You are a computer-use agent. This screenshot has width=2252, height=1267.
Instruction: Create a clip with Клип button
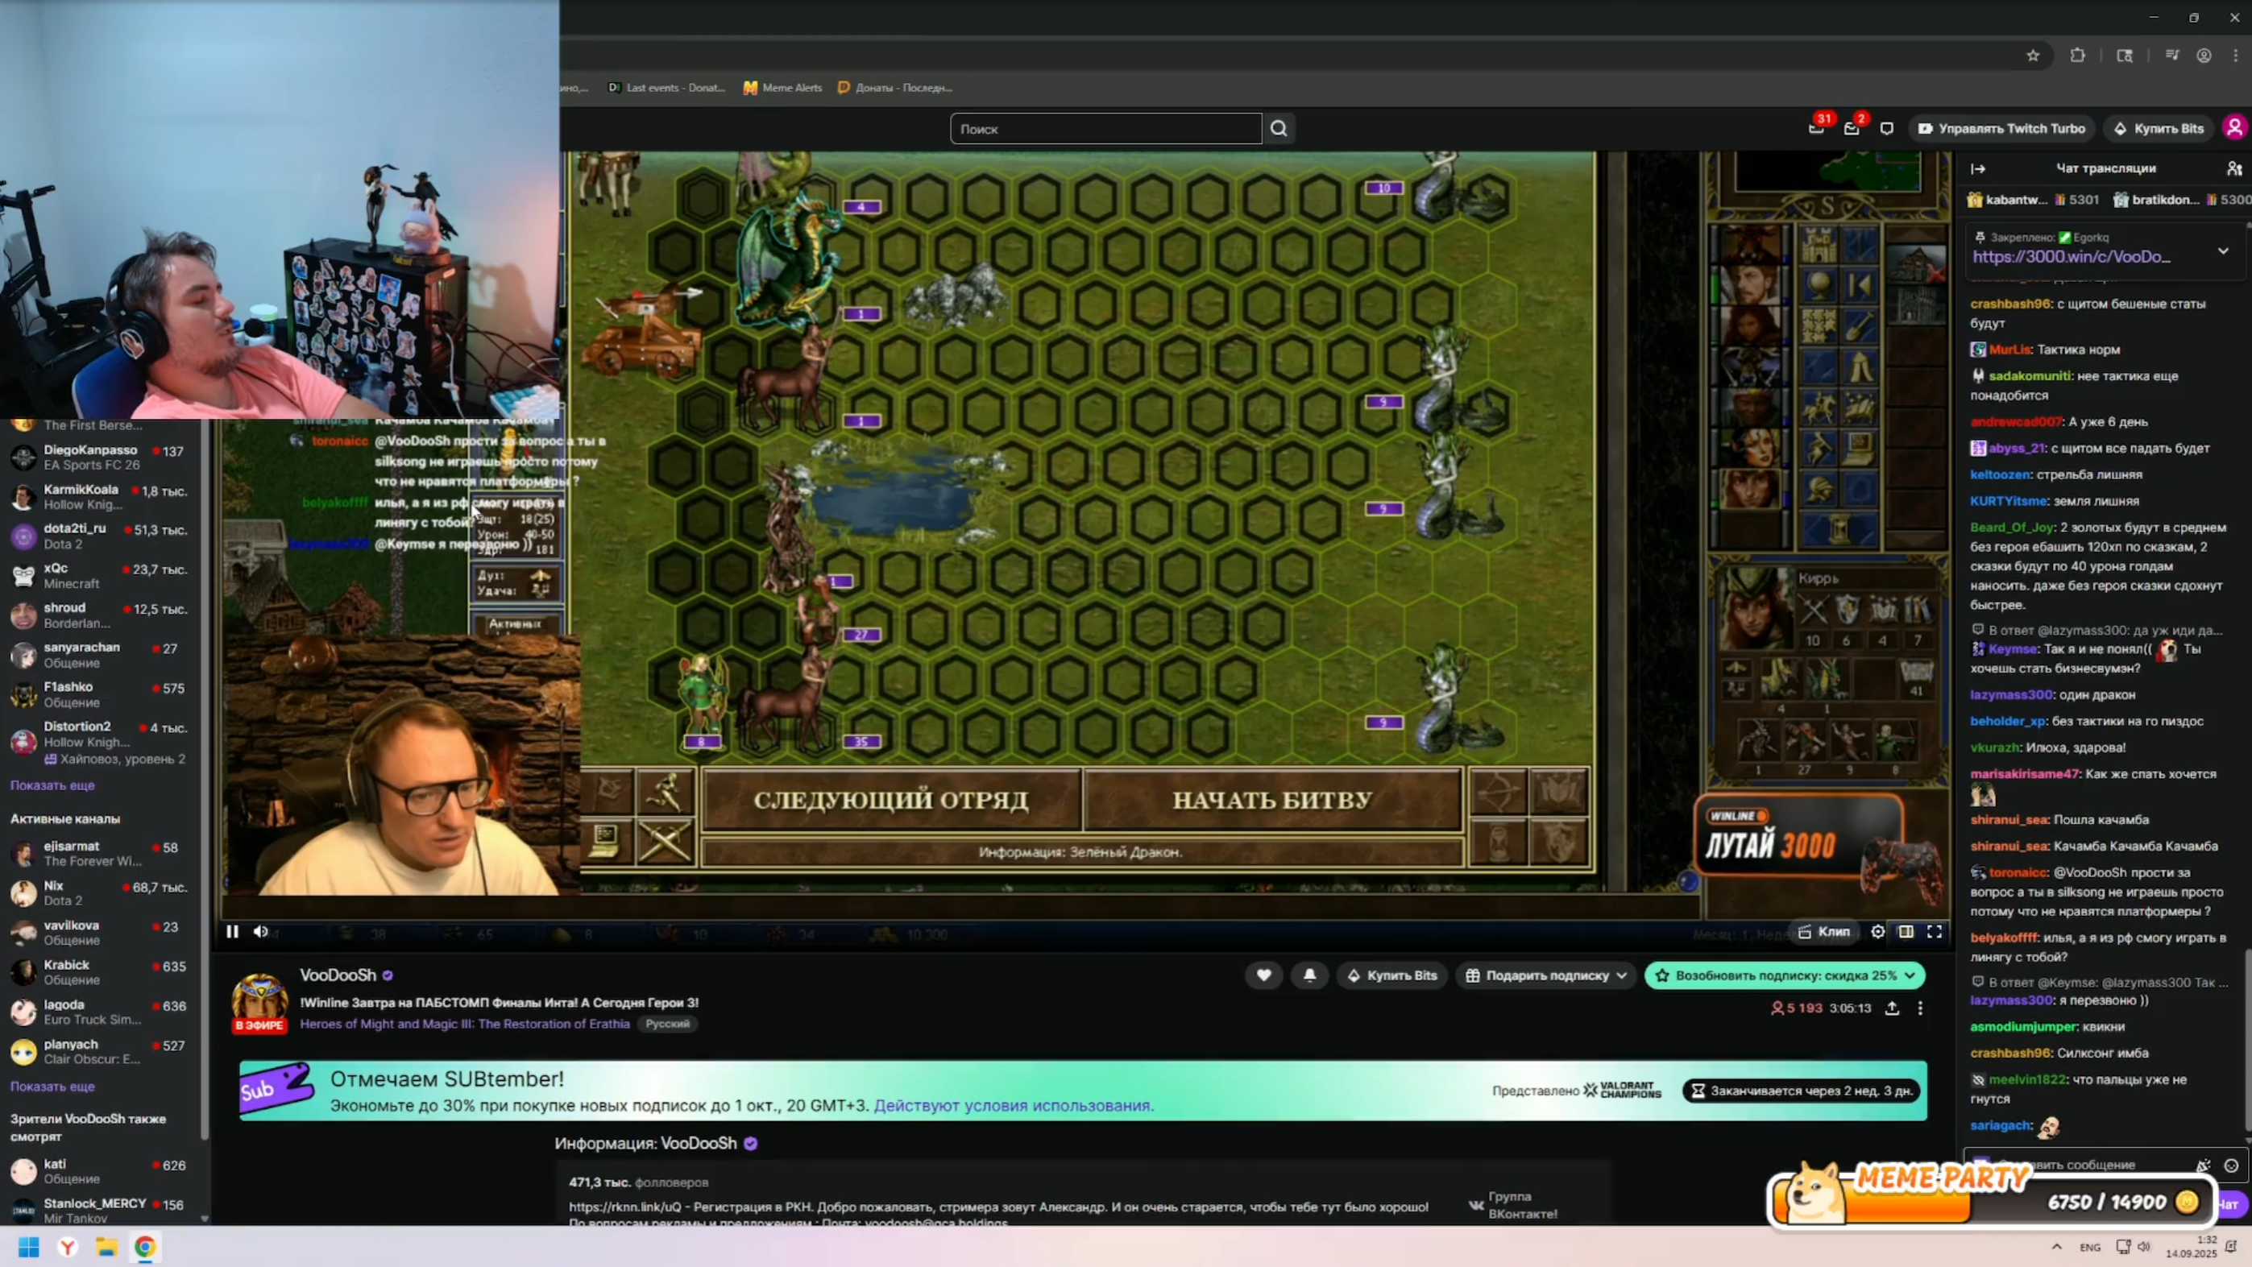tap(1823, 931)
